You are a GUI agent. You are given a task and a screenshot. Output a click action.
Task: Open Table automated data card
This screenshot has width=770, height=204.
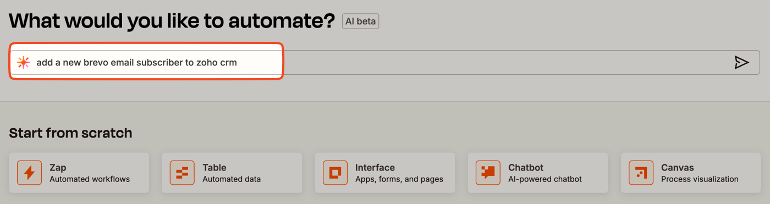[x=232, y=173]
